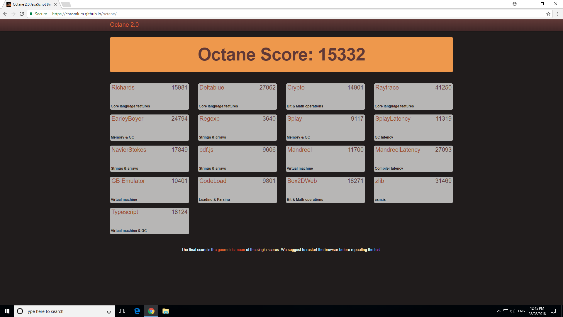Click "Loading & Parsing" under CodeLoad
This screenshot has width=563, height=317.
click(x=214, y=200)
